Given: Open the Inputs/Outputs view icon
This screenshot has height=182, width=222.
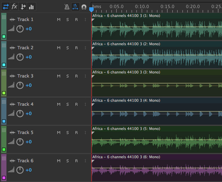Looking at the screenshot, I should coord(6,6).
